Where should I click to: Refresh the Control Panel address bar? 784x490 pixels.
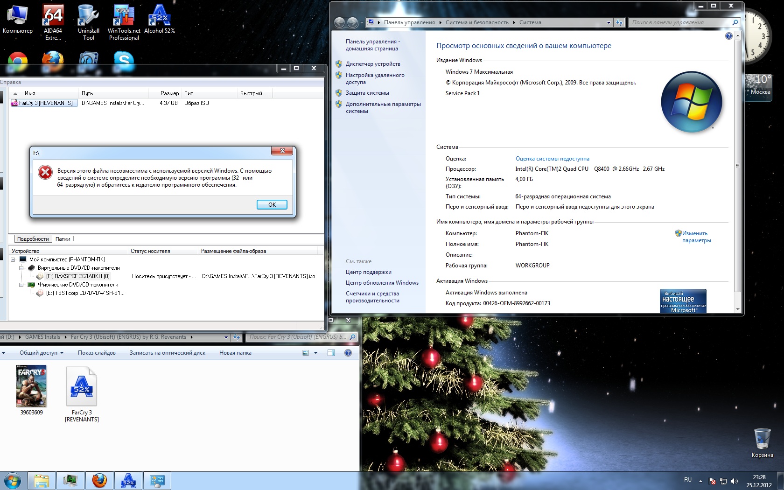click(x=619, y=22)
